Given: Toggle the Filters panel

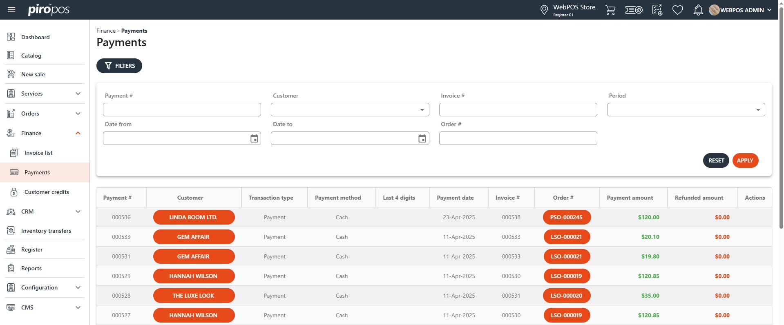Looking at the screenshot, I should pyautogui.click(x=119, y=66).
